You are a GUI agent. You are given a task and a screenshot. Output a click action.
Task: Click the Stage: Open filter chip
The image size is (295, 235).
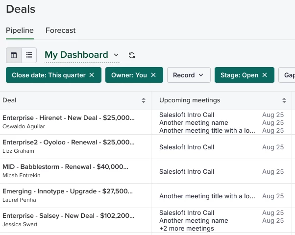239,75
